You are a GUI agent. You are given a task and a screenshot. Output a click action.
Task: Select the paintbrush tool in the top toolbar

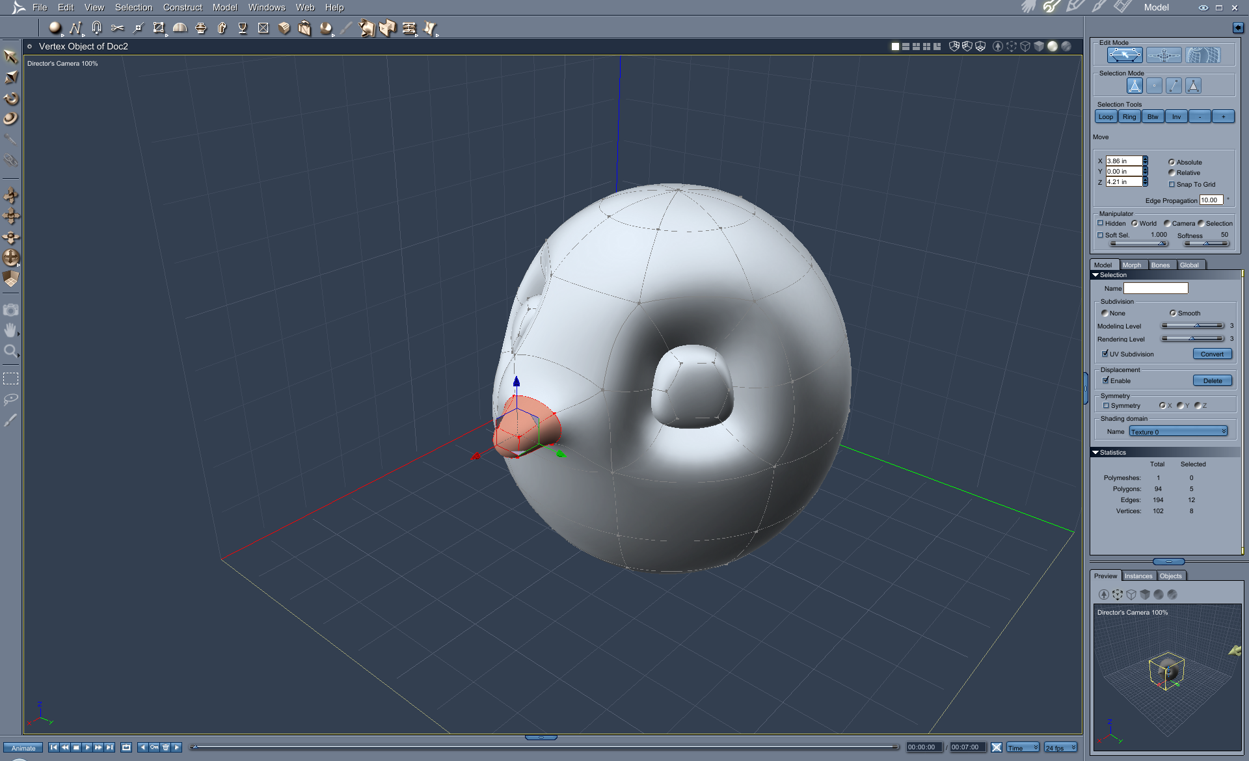pyautogui.click(x=347, y=28)
